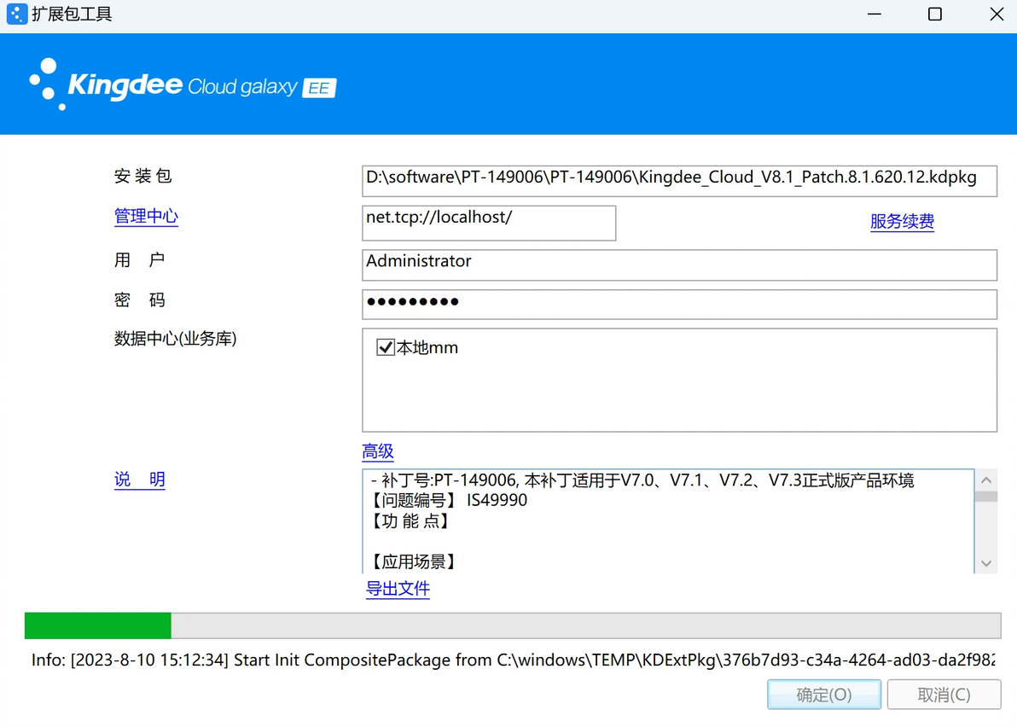Close the 扩展包工具 window
1017x727 pixels.
point(997,14)
